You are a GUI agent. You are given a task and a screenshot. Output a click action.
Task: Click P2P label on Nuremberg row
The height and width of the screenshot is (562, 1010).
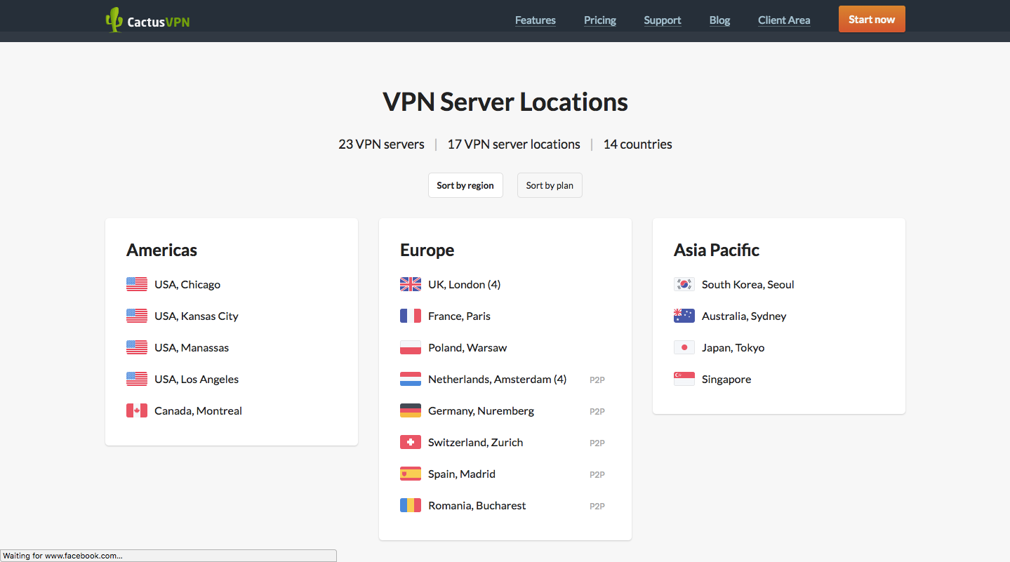click(597, 411)
